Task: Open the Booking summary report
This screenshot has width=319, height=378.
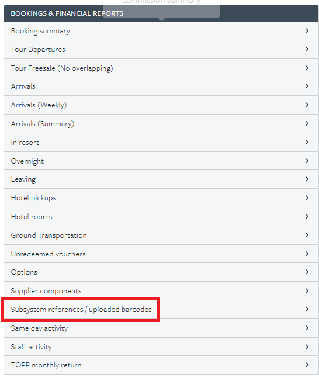Action: tap(161, 31)
